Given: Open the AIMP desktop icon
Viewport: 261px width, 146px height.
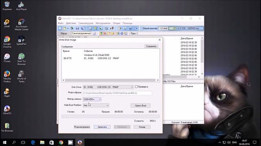Looking at the screenshot, I should (x=7, y=23).
